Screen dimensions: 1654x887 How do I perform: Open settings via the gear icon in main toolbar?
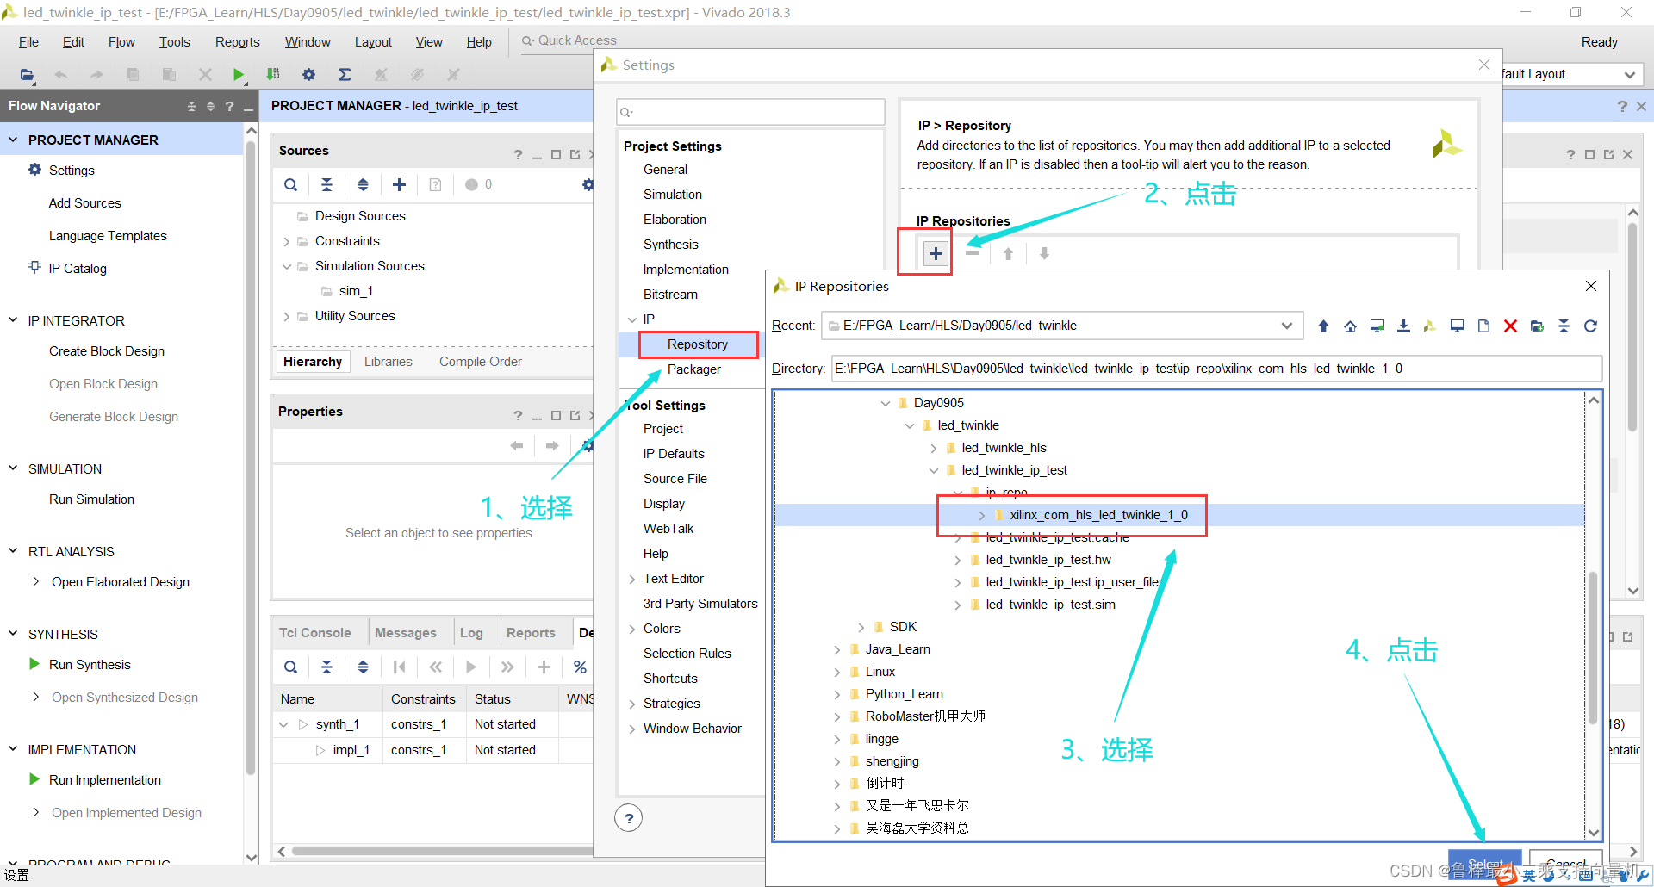(308, 74)
